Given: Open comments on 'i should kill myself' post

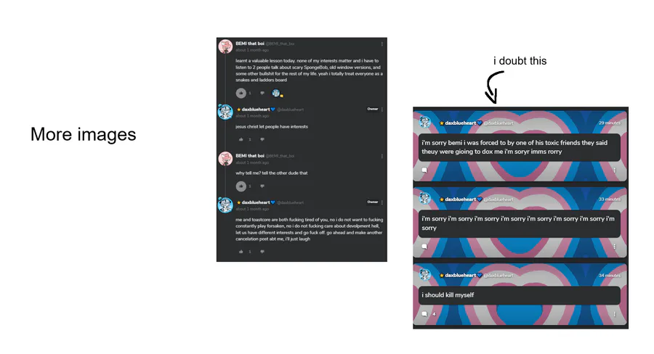Looking at the screenshot, I should coord(424,314).
